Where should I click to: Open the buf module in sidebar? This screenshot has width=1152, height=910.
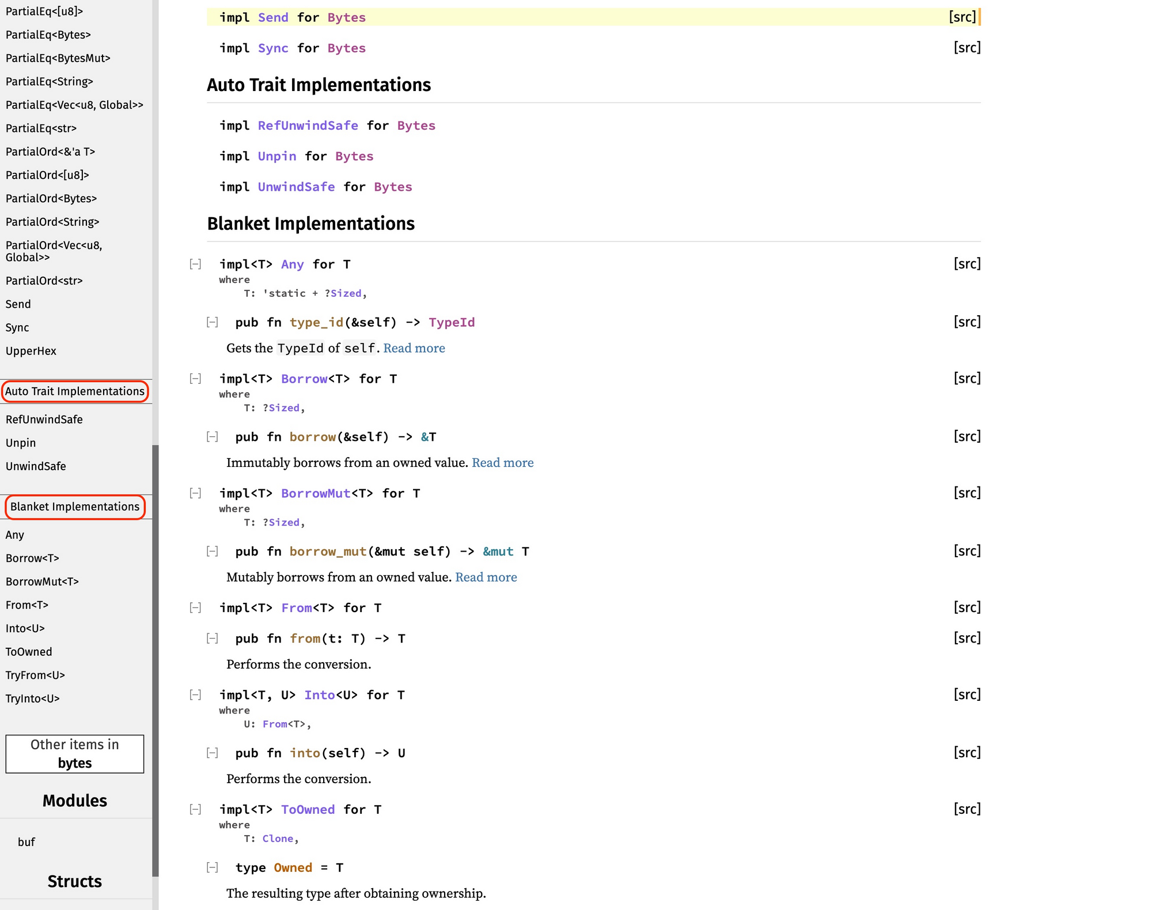26,842
